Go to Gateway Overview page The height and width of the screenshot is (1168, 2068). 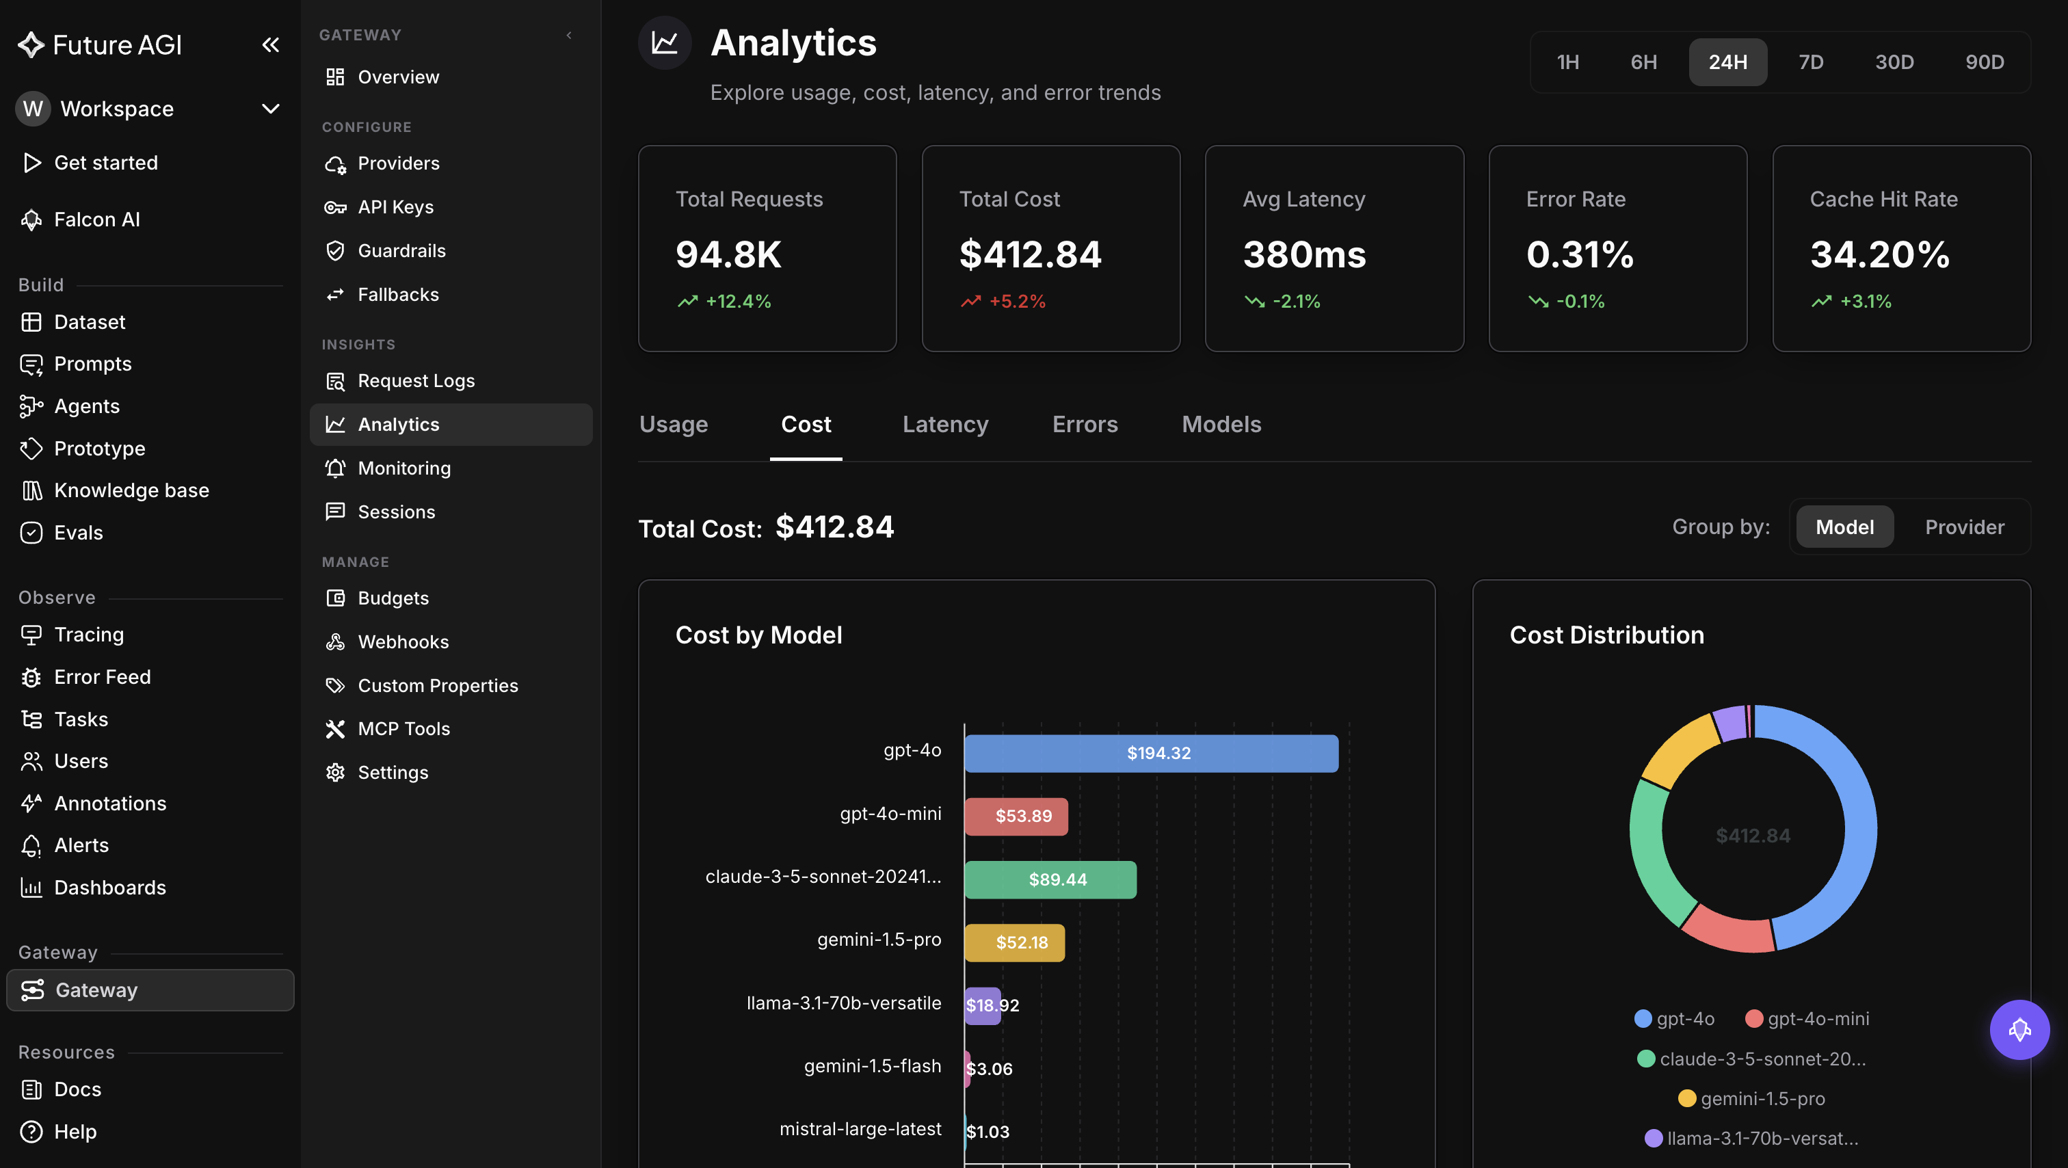pyautogui.click(x=451, y=77)
